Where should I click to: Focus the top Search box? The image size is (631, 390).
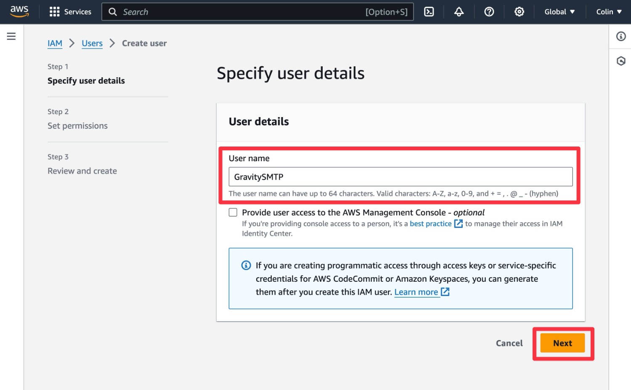pos(257,12)
